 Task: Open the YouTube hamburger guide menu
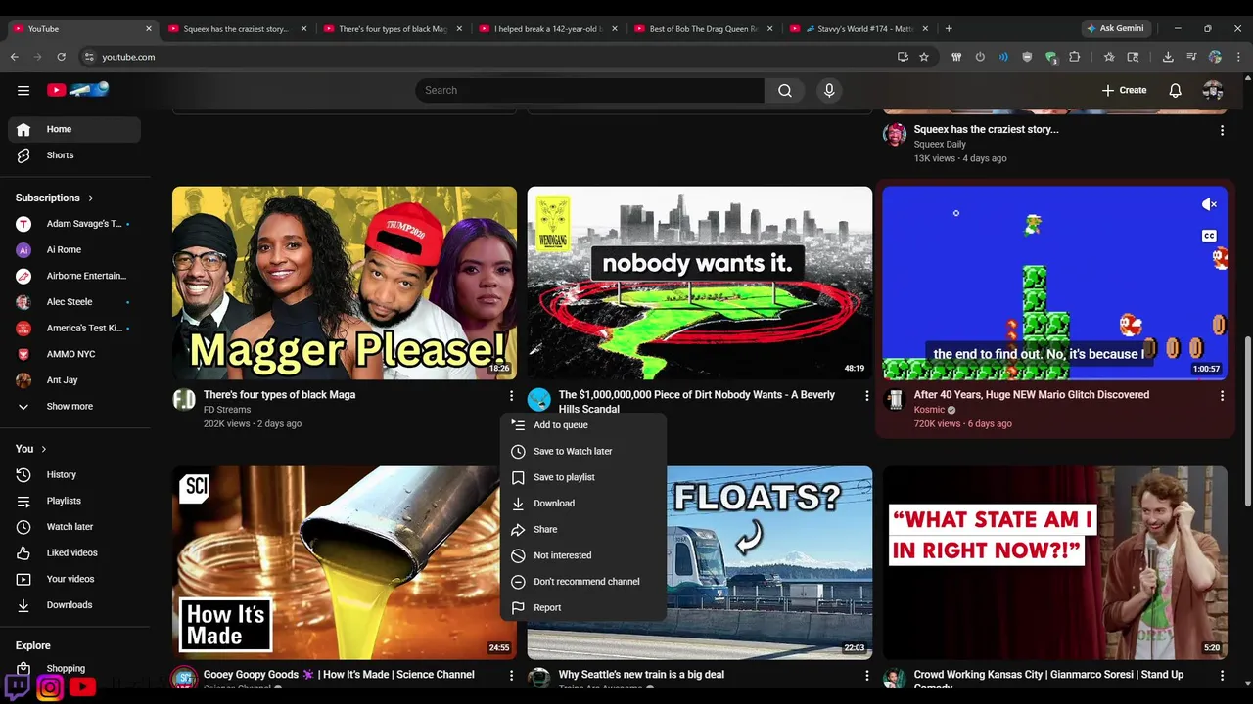pyautogui.click(x=23, y=90)
